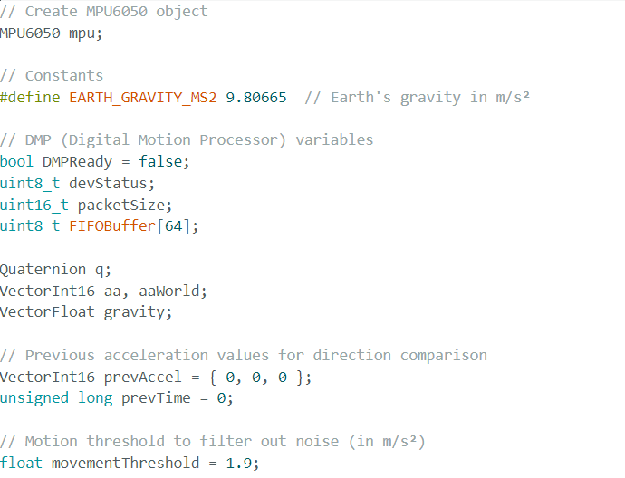Click the '// Constants' comment
The width and height of the screenshot is (625, 478).
52,75
